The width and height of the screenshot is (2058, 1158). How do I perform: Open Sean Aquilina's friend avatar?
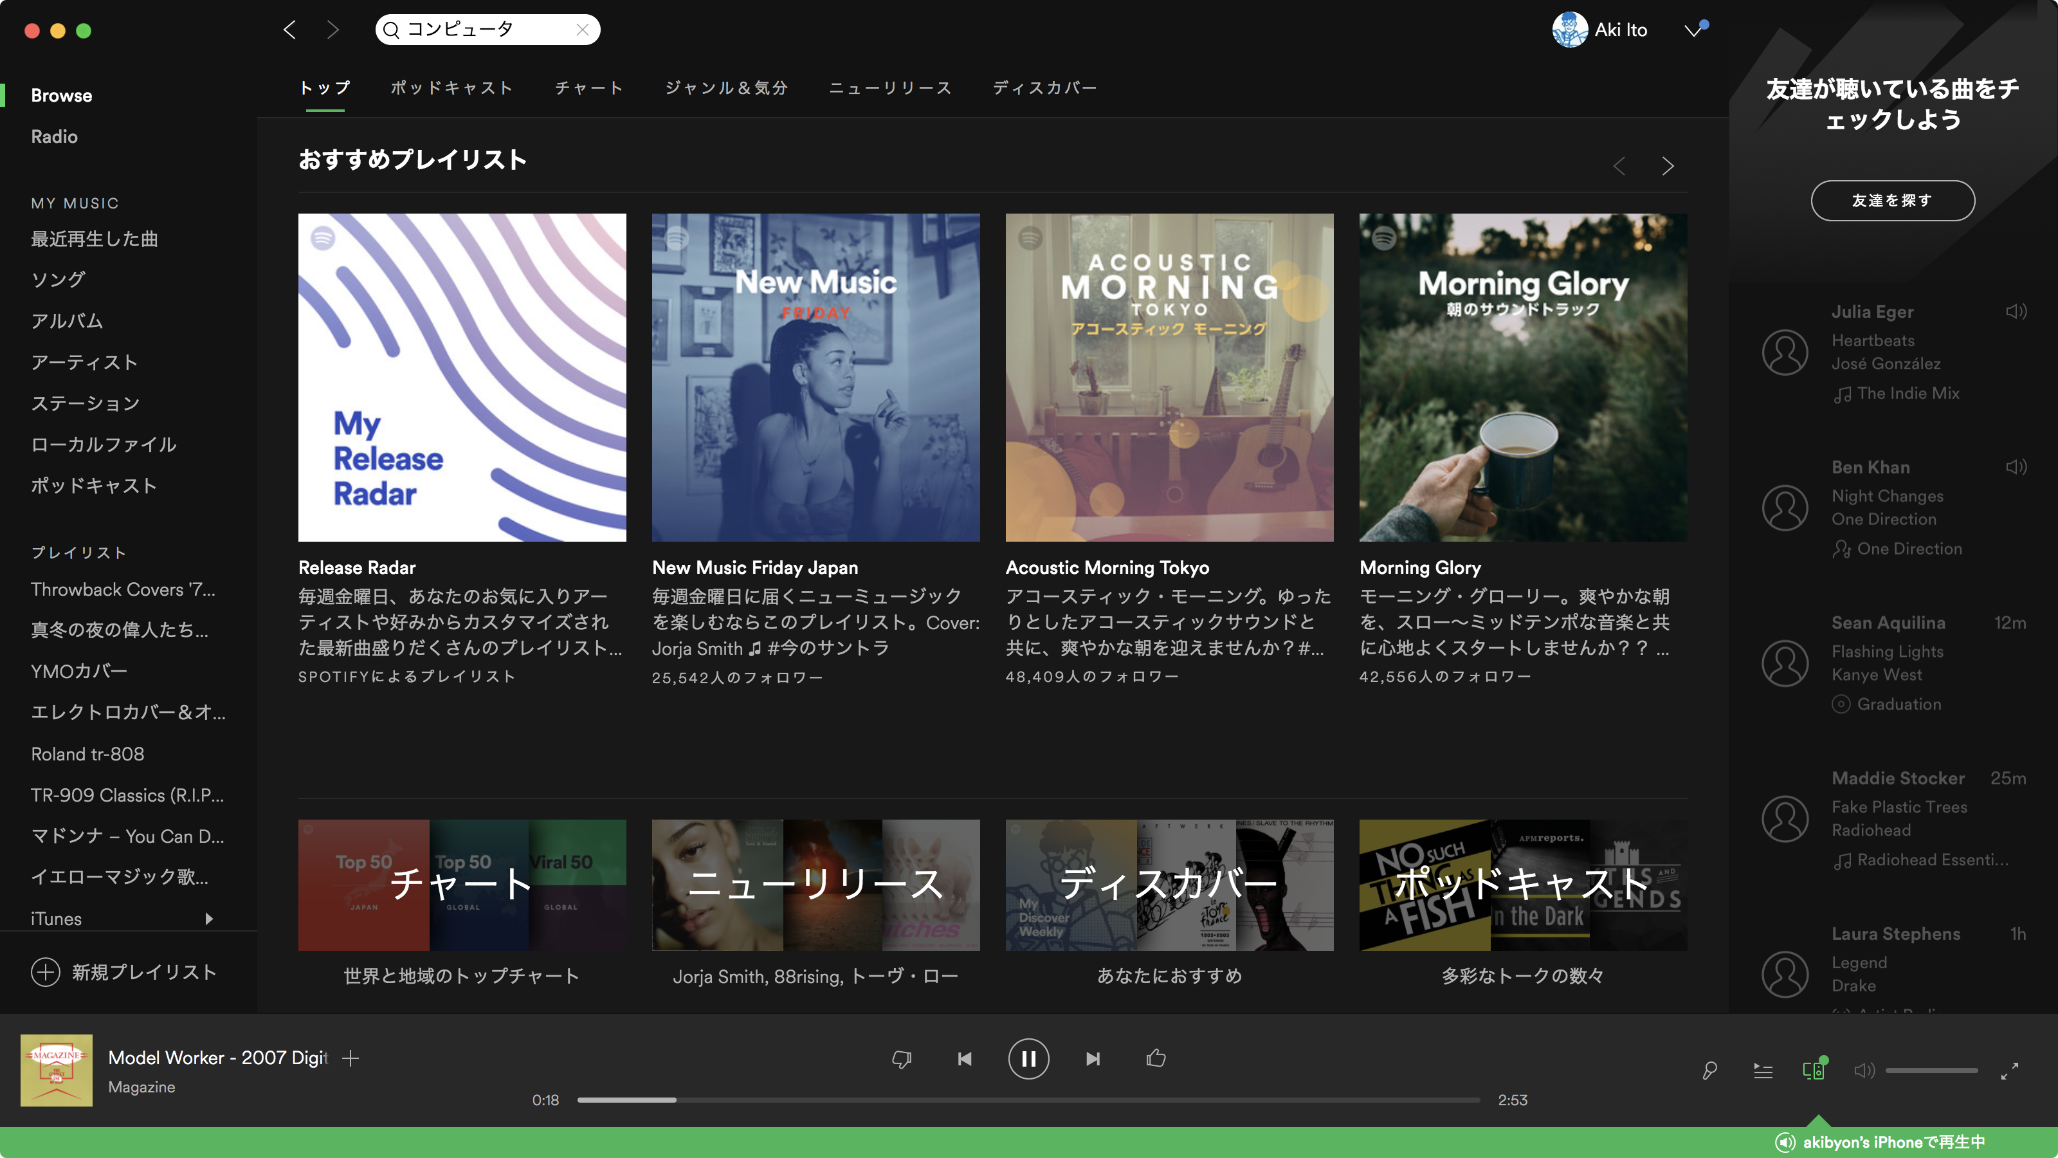1785,663
